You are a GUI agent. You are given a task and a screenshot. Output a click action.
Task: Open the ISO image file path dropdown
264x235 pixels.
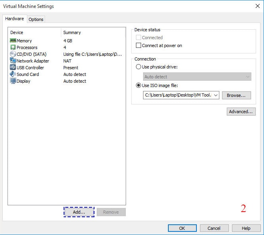click(x=215, y=95)
